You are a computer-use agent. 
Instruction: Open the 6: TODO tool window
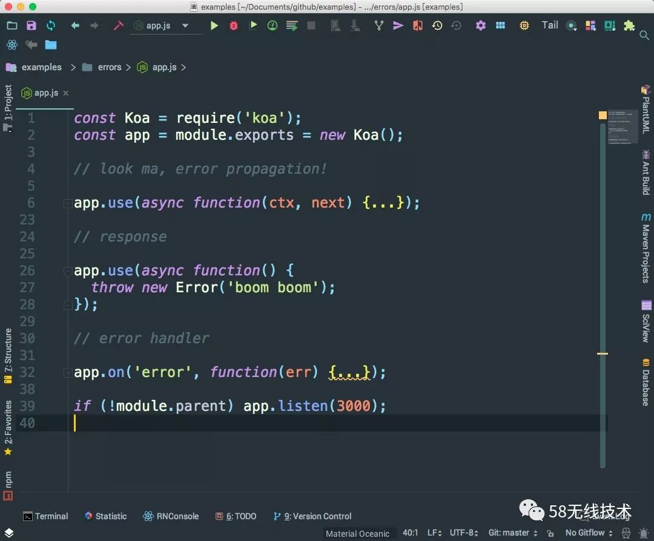point(236,516)
